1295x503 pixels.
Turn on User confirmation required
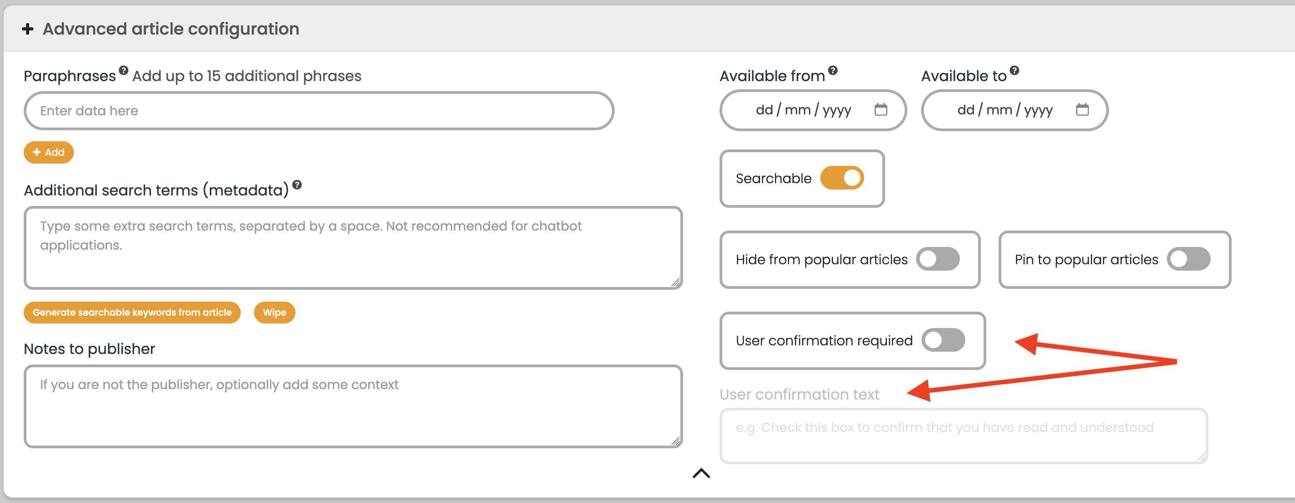pos(943,340)
